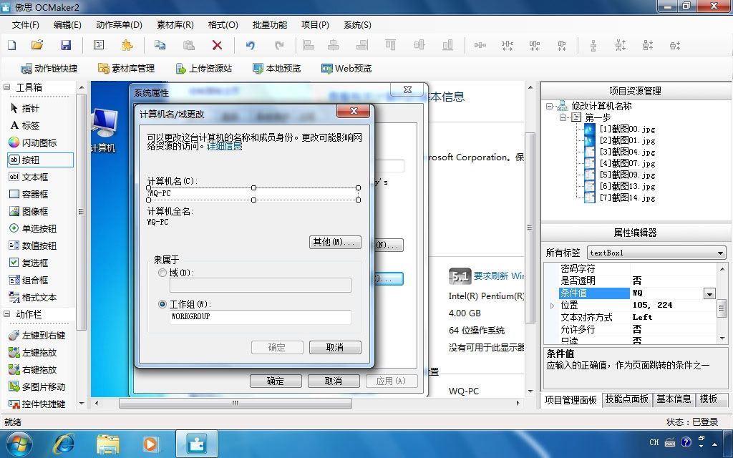This screenshot has width=733, height=458.
Task: Choose the 左键拖放 action
Action: pyautogui.click(x=33, y=352)
